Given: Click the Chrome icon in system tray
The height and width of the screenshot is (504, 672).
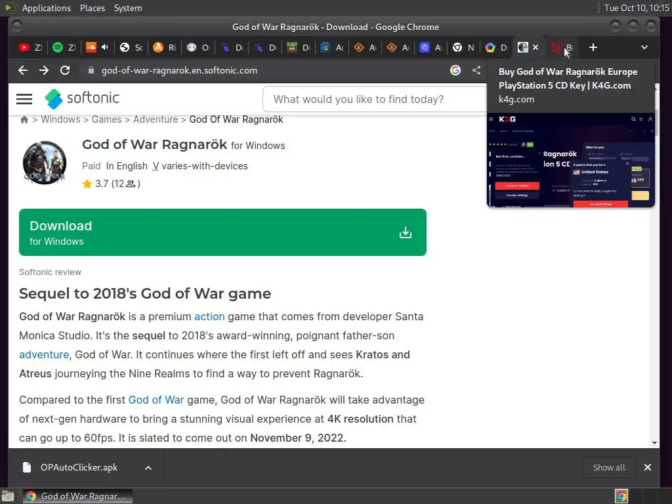Looking at the screenshot, I should (621, 496).
